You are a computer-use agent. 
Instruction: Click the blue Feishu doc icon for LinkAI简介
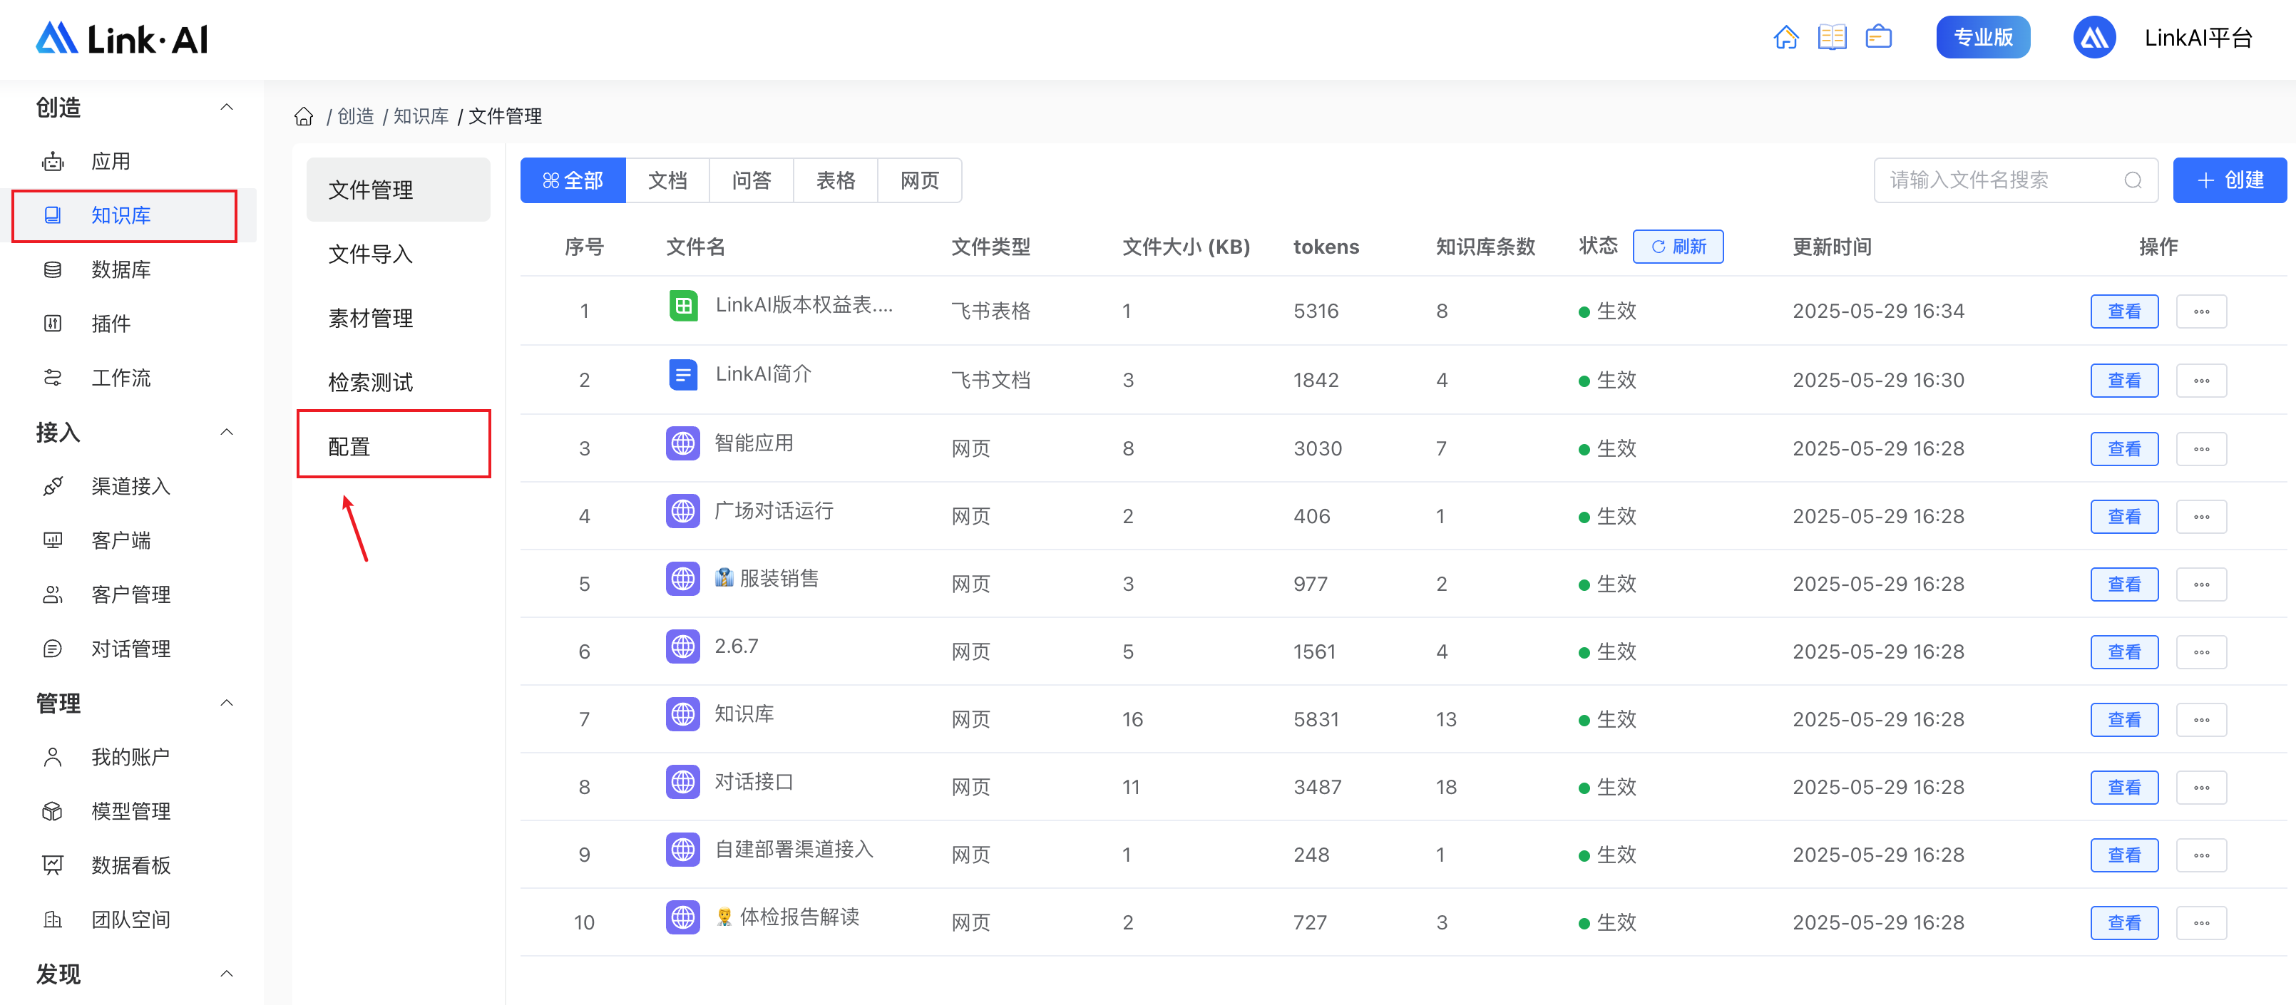683,374
